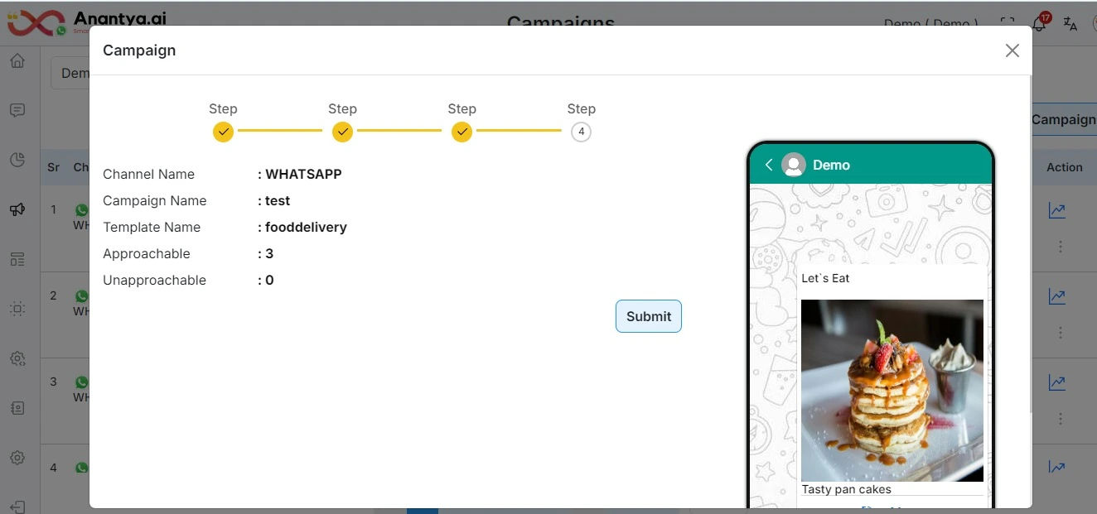Open analytics chart icon for row 4
This screenshot has width=1097, height=514.
pos(1057,468)
